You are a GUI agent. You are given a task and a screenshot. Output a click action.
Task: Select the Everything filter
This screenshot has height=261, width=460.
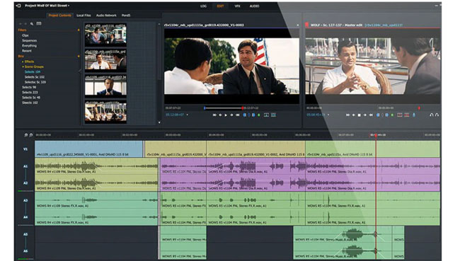(x=29, y=46)
